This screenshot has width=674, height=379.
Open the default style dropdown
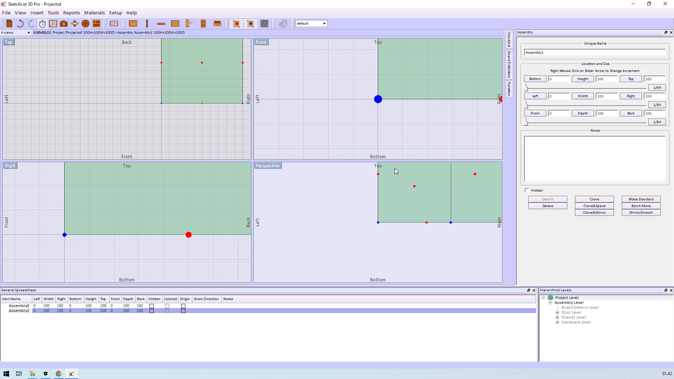(x=324, y=24)
